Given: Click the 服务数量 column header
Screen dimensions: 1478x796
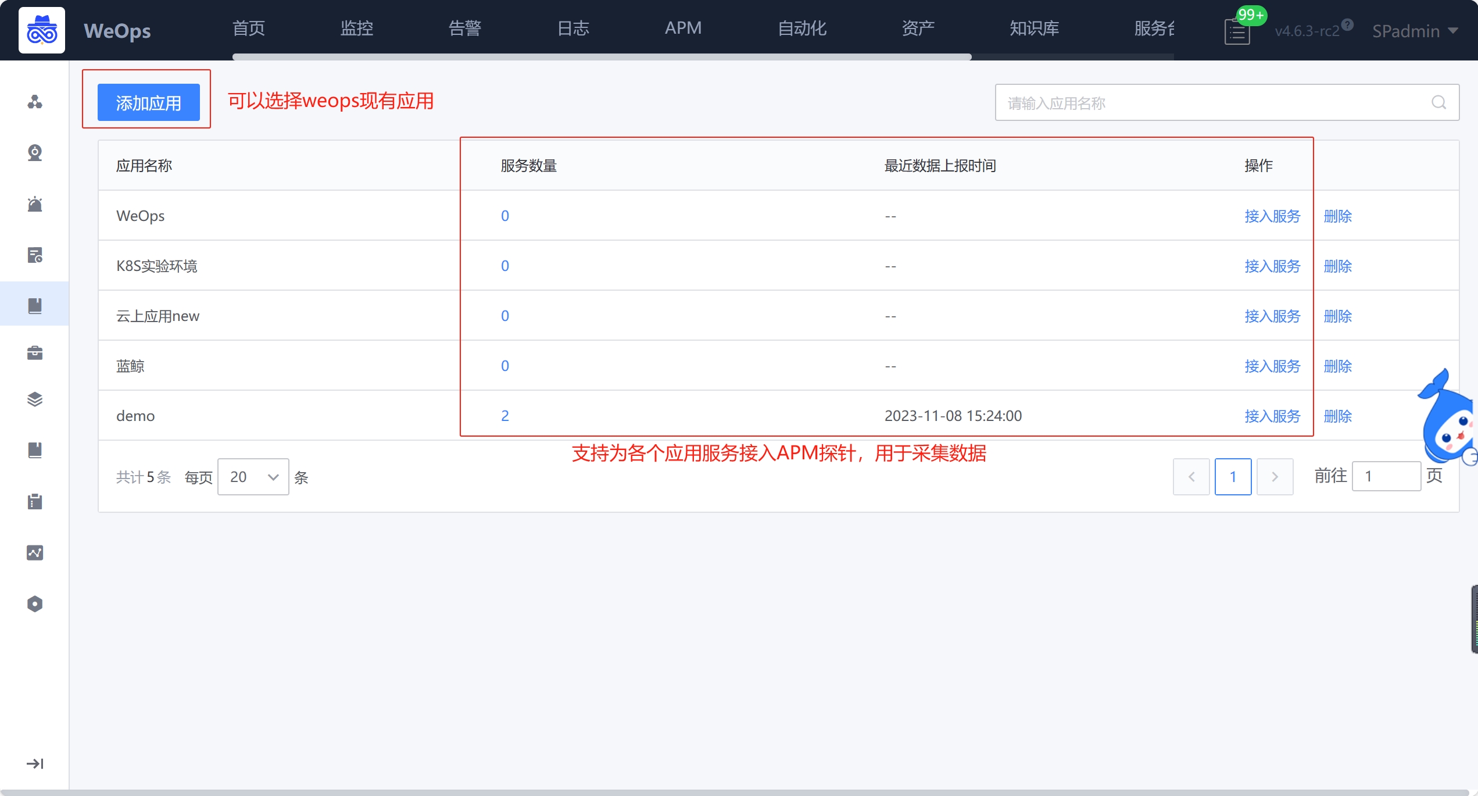Looking at the screenshot, I should (x=528, y=166).
